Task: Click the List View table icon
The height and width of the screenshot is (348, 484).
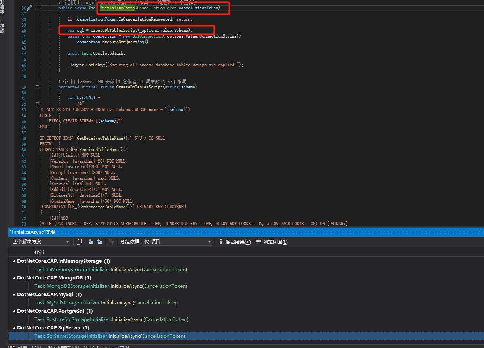Action: point(258,242)
